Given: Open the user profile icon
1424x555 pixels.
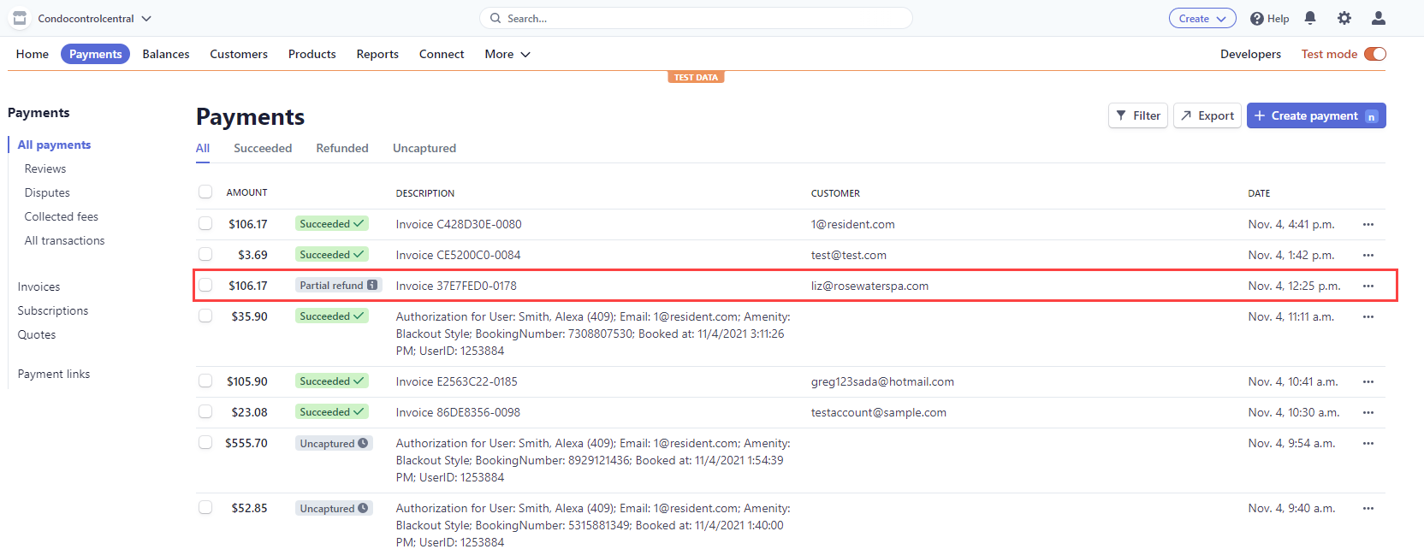Looking at the screenshot, I should tap(1379, 18).
